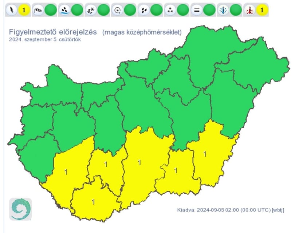Open the weather service swirl logo
The image size is (295, 233).
point(20,209)
